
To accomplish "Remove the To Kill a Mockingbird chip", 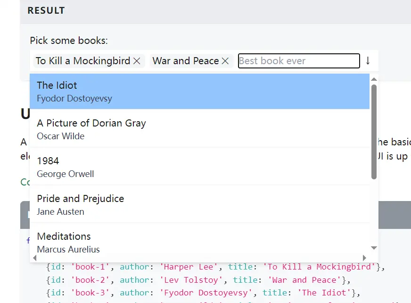I will pos(137,61).
